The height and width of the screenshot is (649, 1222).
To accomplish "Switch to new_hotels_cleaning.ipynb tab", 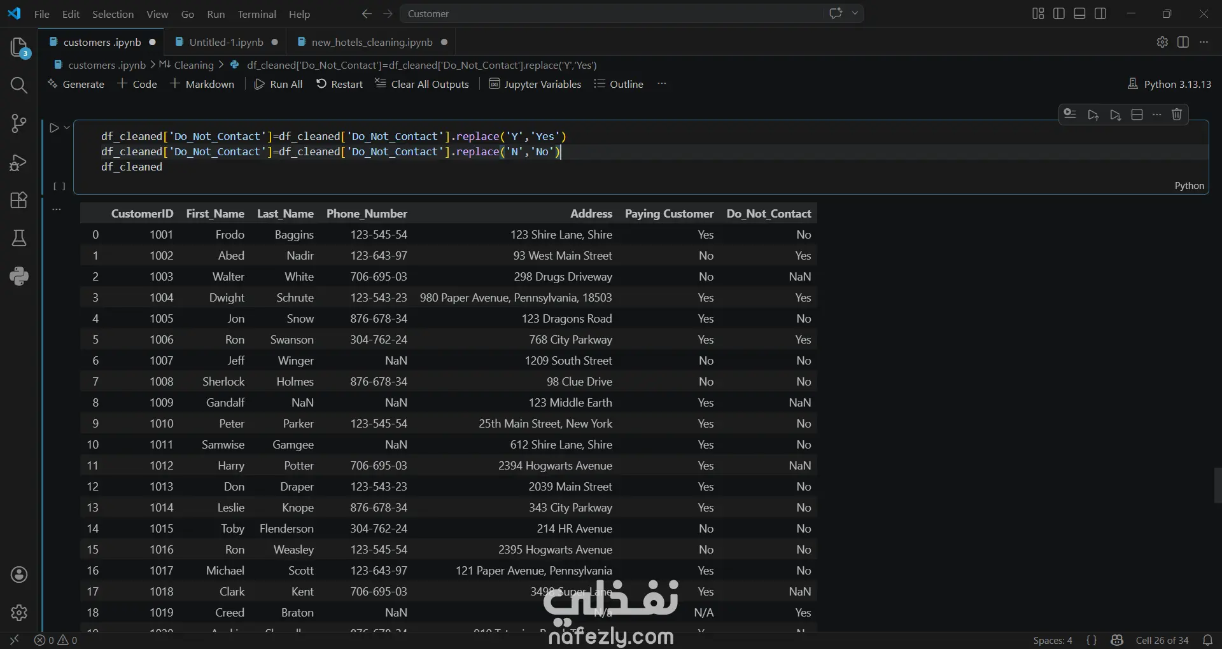I will (x=372, y=42).
